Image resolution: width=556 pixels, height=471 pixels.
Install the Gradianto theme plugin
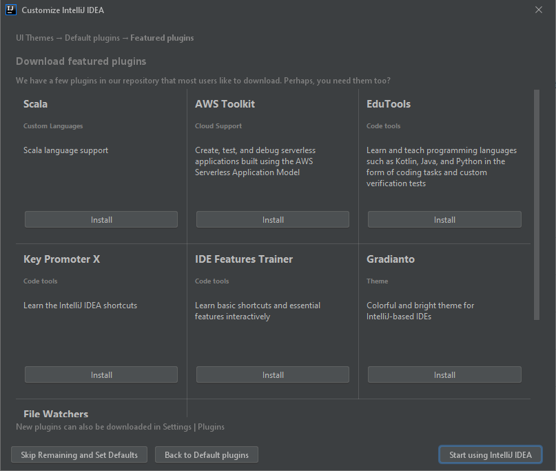[x=444, y=375]
